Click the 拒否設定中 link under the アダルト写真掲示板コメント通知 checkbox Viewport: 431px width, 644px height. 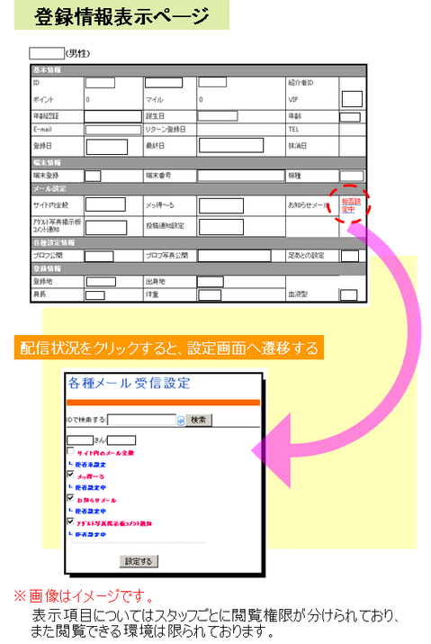(91, 534)
